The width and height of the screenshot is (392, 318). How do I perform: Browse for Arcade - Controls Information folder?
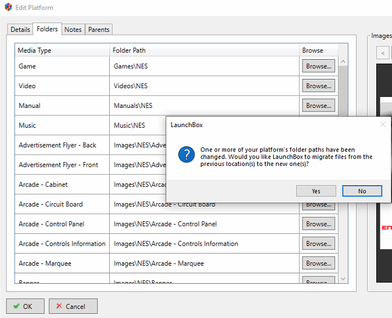click(x=318, y=244)
